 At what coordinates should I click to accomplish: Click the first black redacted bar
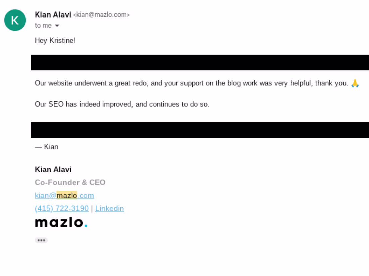(x=200, y=62)
